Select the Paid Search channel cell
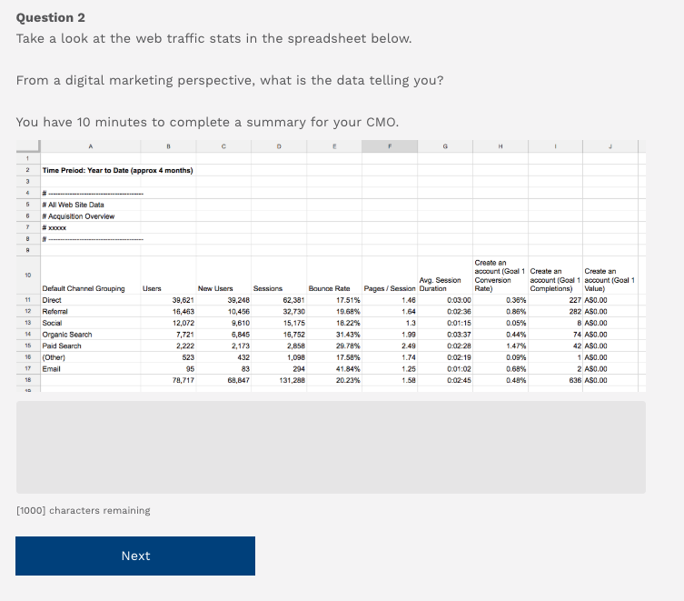Viewport: 684px width, 601px height. pos(62,346)
